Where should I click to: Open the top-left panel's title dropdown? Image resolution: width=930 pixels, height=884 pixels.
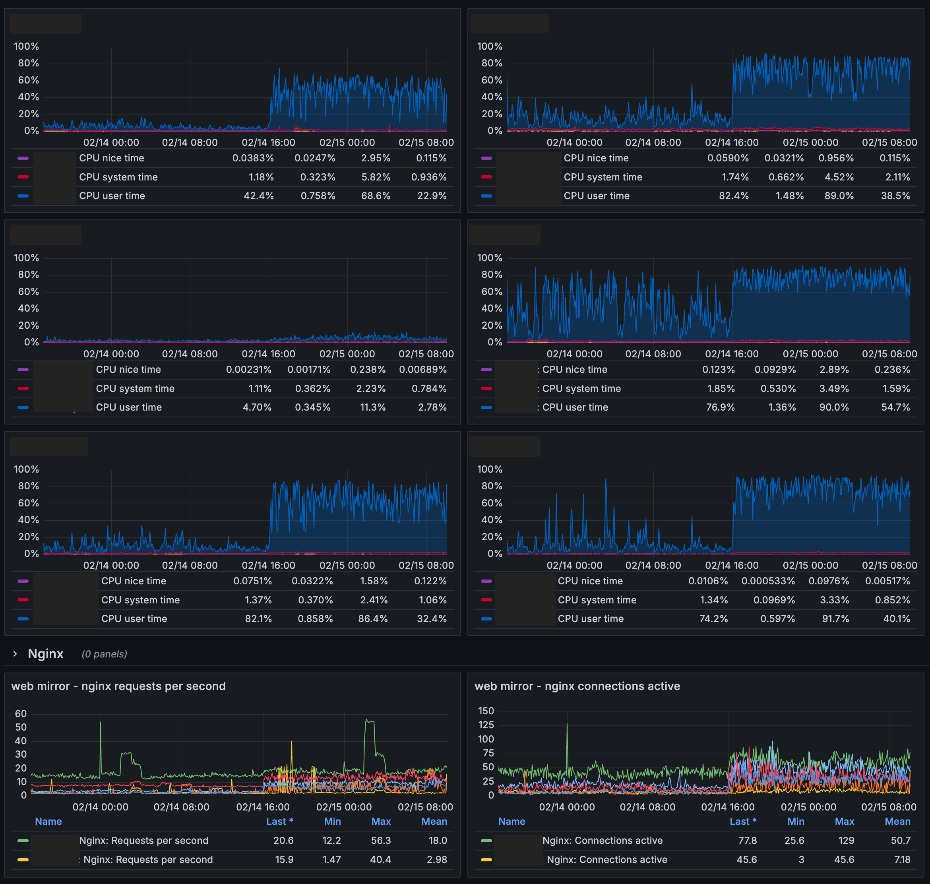click(x=46, y=23)
